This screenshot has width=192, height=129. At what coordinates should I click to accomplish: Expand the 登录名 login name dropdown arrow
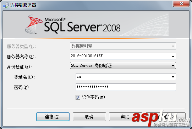click(173, 77)
